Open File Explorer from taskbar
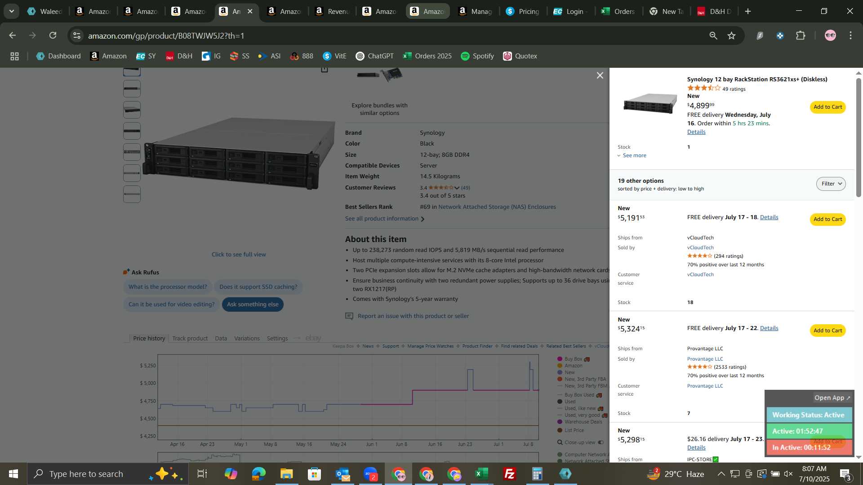This screenshot has height=485, width=863. (x=286, y=474)
